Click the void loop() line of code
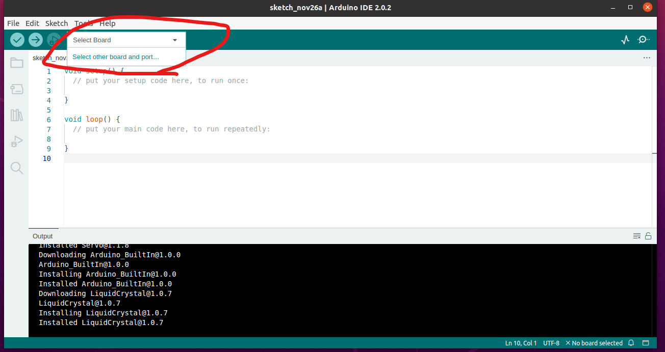 (92, 119)
